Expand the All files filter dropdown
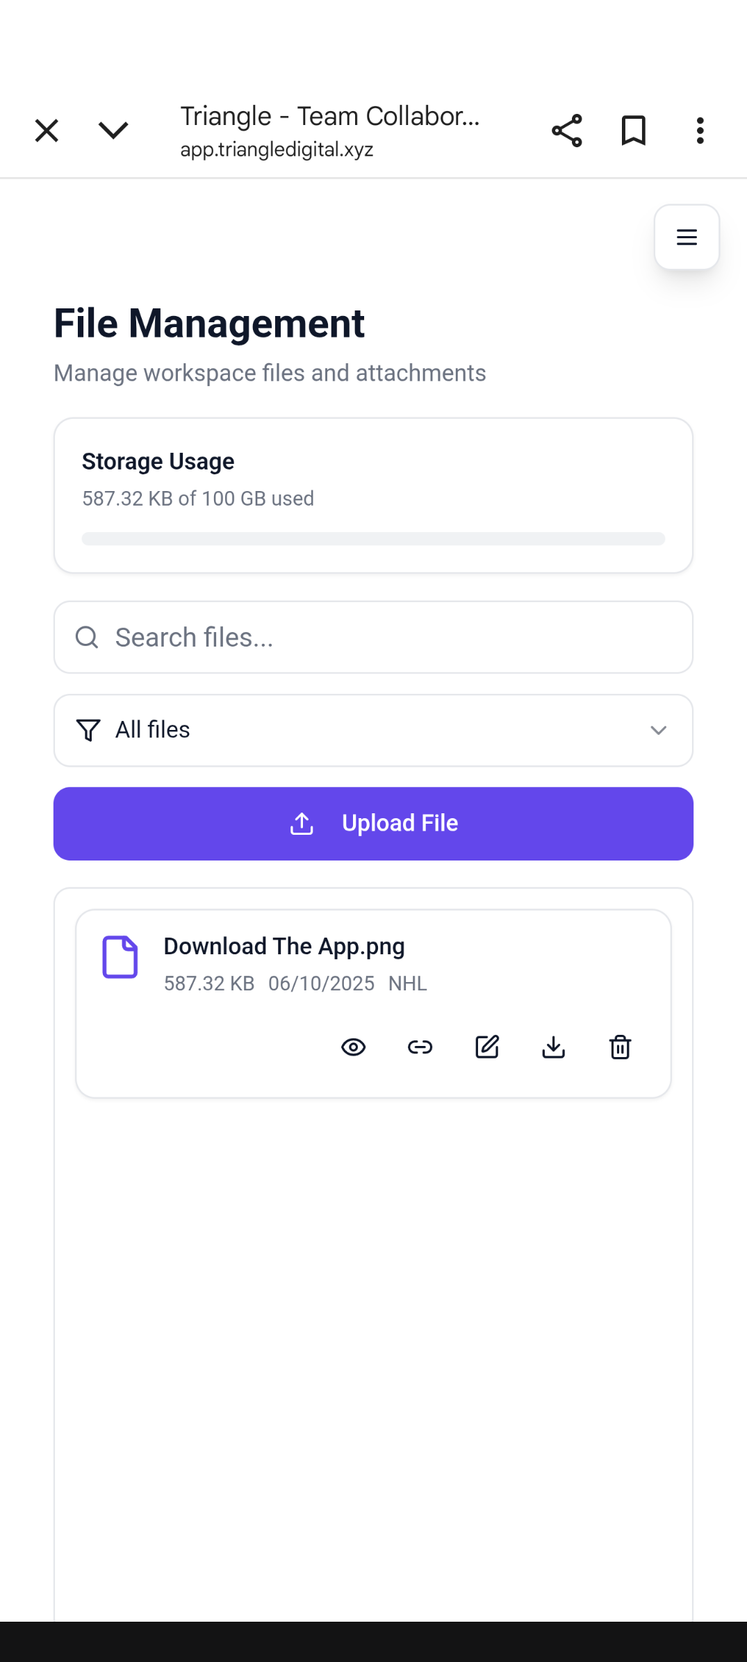 [x=373, y=730]
